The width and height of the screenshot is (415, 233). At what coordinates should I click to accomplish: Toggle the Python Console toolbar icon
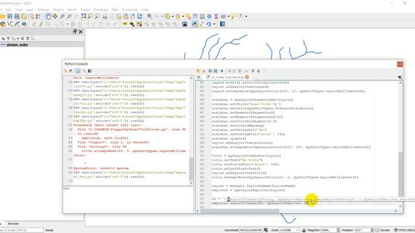click(195, 25)
